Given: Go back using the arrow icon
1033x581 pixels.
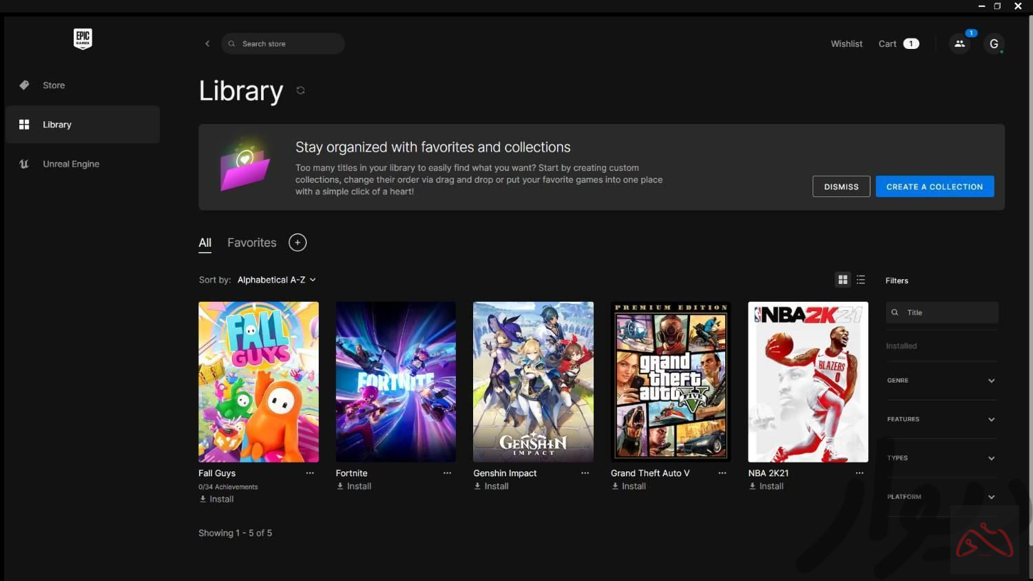Looking at the screenshot, I should (x=207, y=43).
